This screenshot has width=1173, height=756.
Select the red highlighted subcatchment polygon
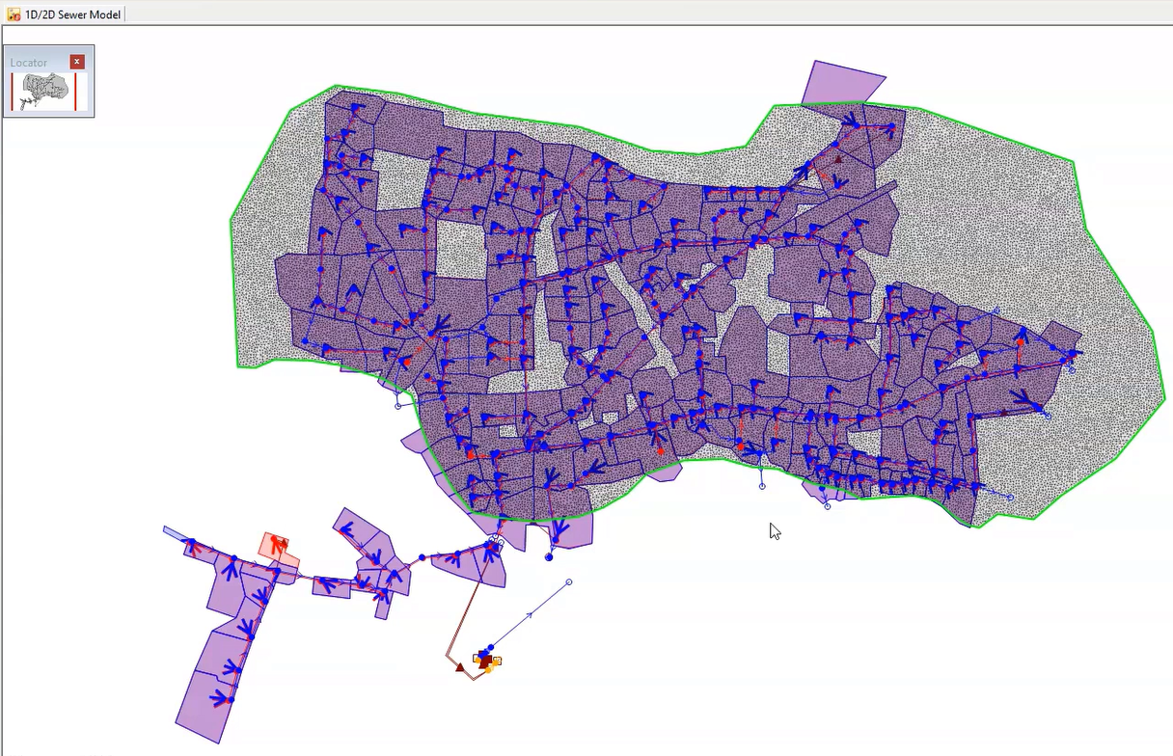[x=279, y=550]
